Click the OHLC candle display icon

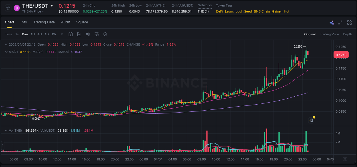88,34
